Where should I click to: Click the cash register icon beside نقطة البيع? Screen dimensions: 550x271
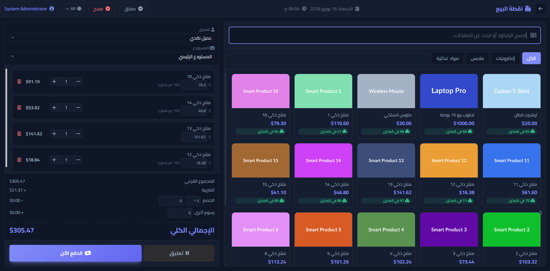tap(528, 9)
